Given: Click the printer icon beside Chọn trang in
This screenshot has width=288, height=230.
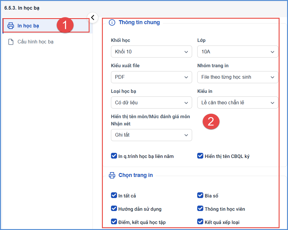Looking at the screenshot, I should [x=112, y=175].
